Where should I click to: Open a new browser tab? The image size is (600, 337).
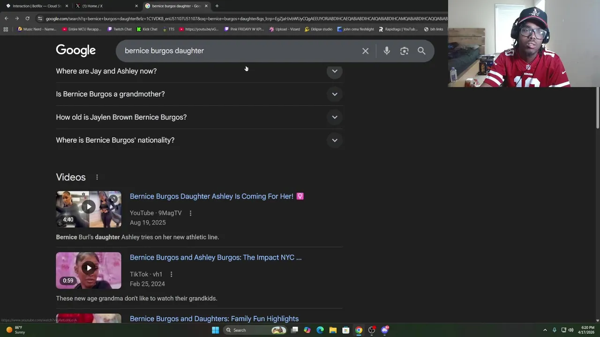[217, 6]
